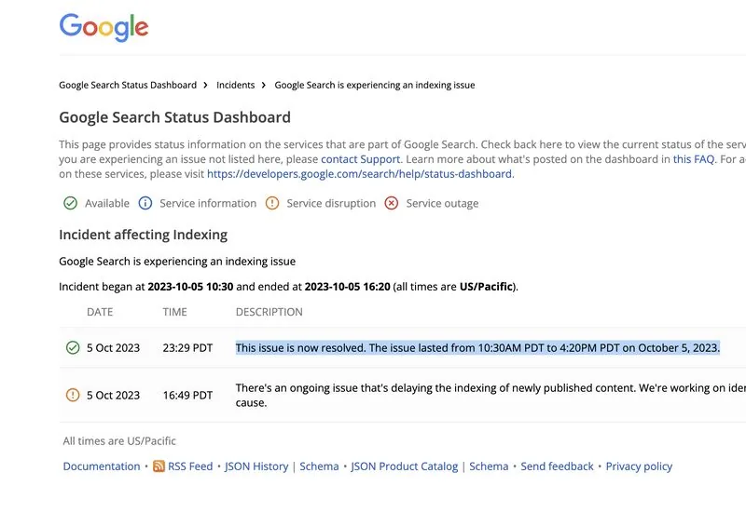Open Schema link after JSON Product Catalog

click(x=489, y=466)
